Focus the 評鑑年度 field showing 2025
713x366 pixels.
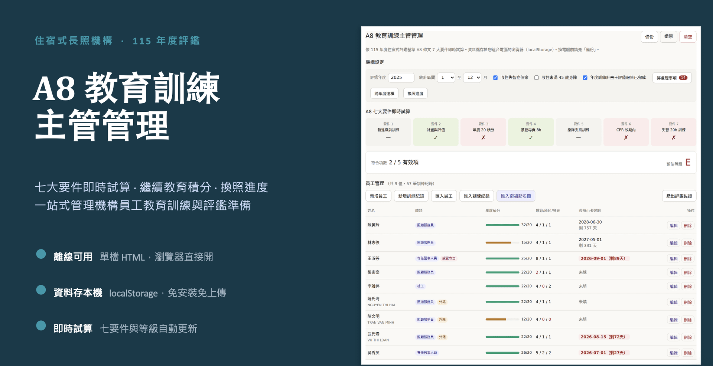pyautogui.click(x=401, y=78)
